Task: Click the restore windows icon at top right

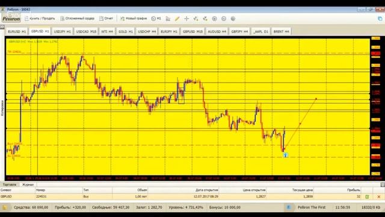Action: pos(380,19)
